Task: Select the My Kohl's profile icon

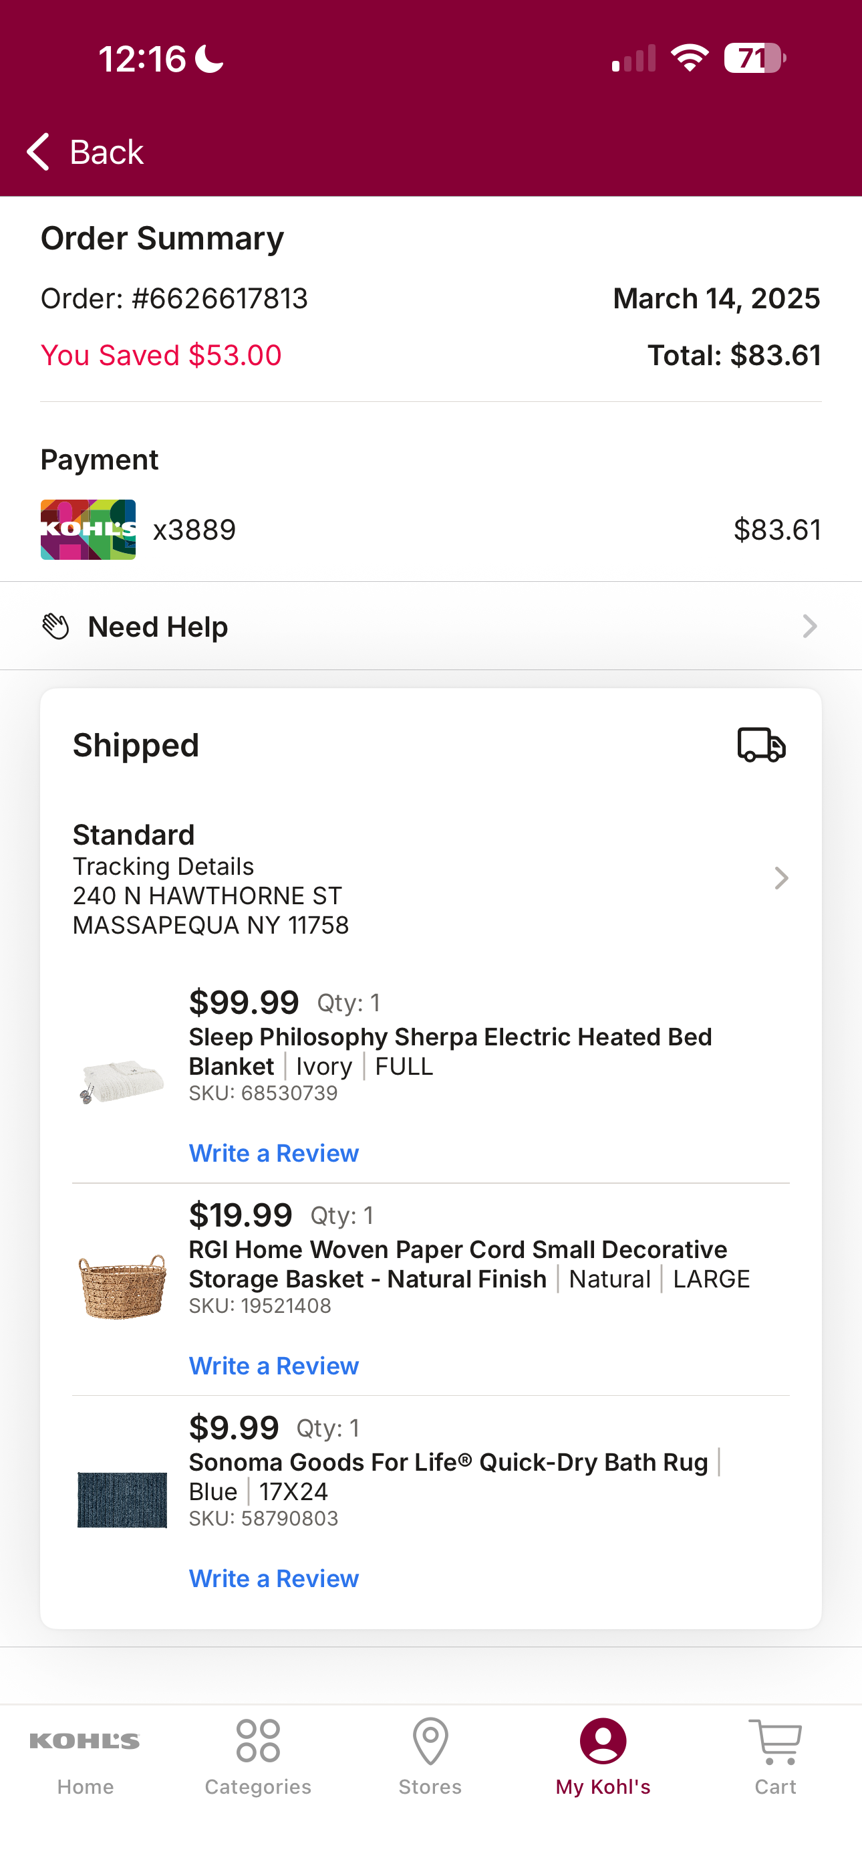Action: pos(603,1741)
